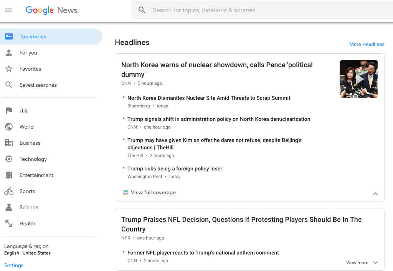The height and width of the screenshot is (271, 393).
Task: Click the Top stories newspaper icon
Action: [9, 36]
